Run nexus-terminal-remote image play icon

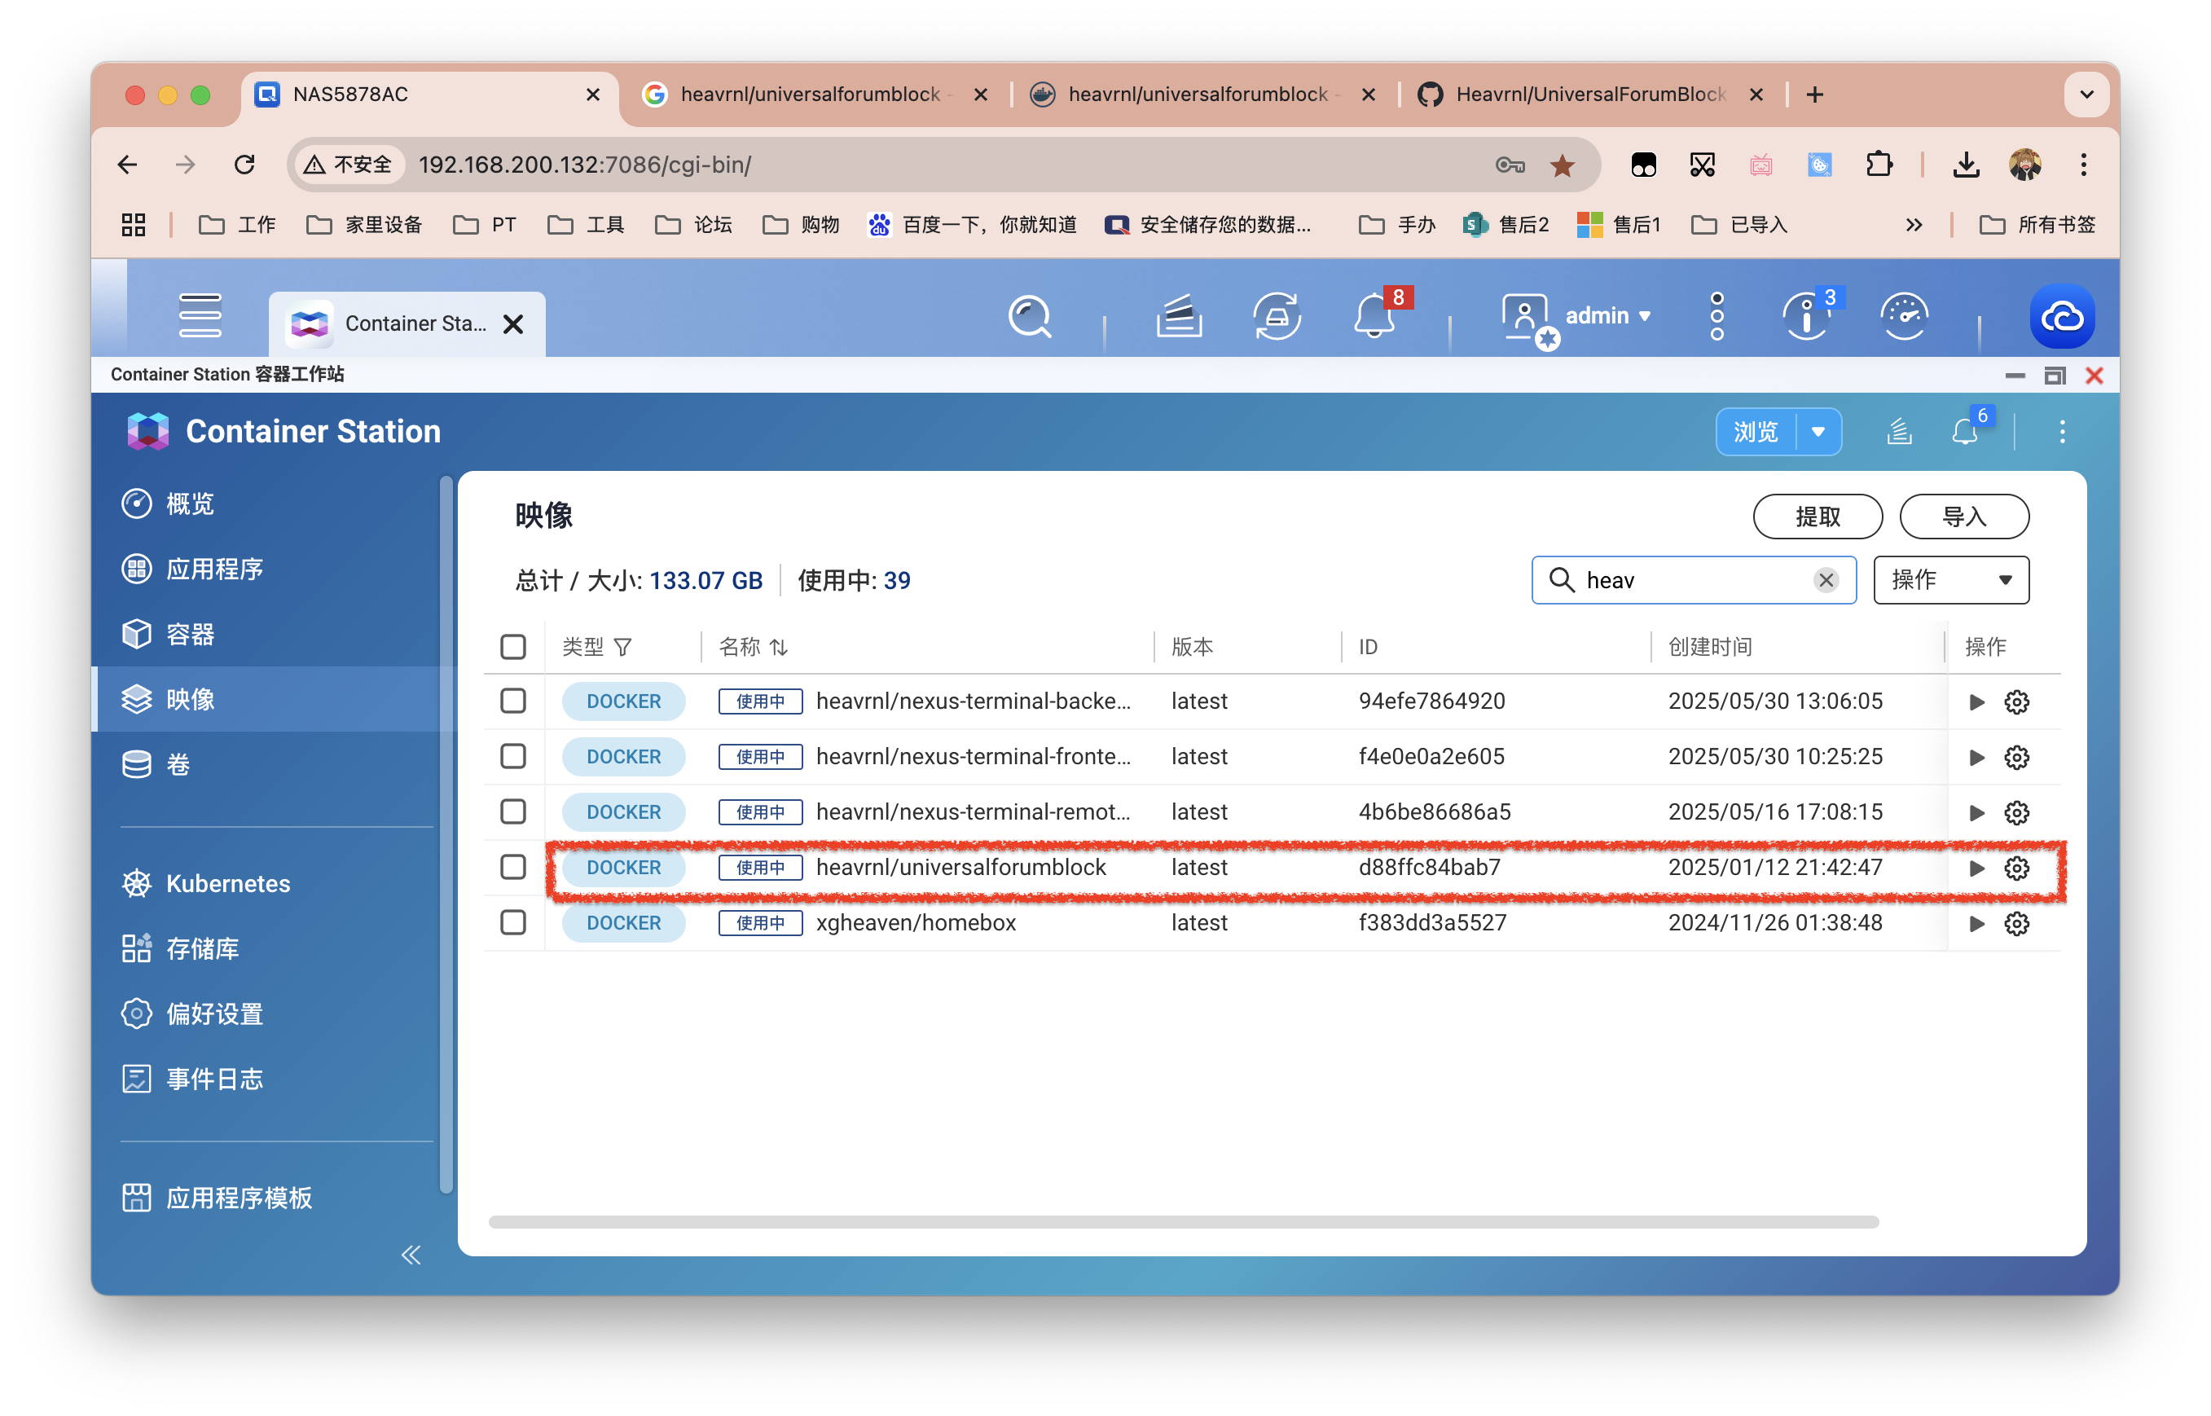[x=1976, y=813]
